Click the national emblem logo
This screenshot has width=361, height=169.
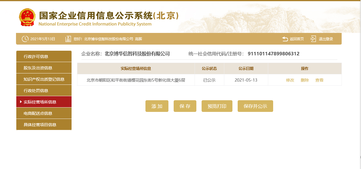tap(27, 17)
